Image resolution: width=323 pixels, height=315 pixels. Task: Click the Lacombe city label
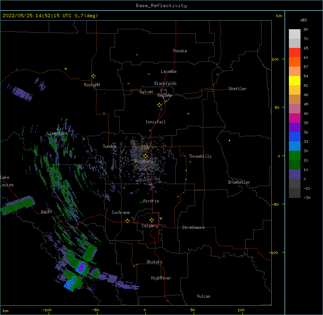pos(169,71)
